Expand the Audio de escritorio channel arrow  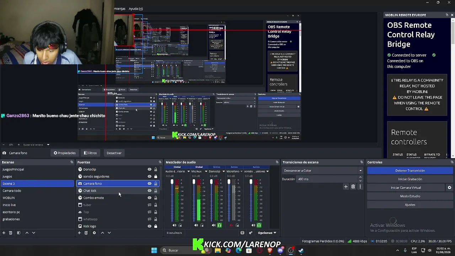coord(188,171)
